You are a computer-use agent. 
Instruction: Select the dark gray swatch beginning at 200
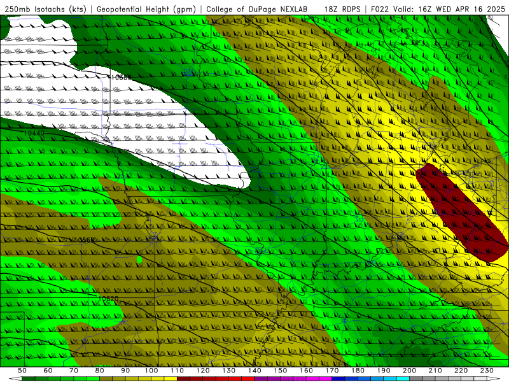[416, 379]
